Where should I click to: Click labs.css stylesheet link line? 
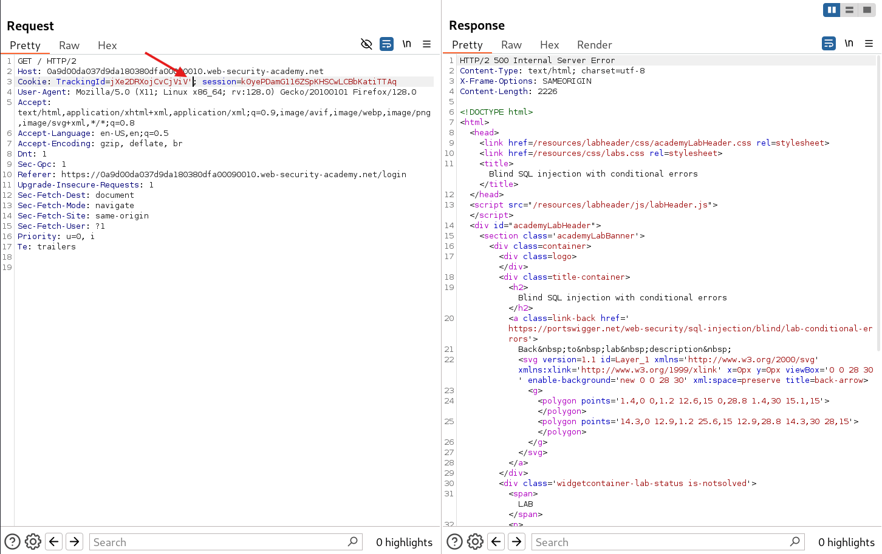tap(601, 154)
